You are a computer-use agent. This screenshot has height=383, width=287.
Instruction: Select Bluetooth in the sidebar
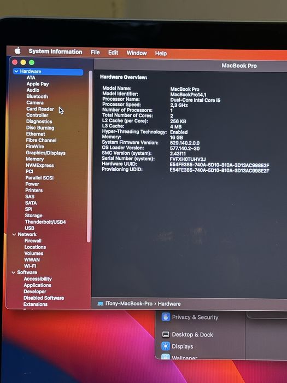pos(37,96)
